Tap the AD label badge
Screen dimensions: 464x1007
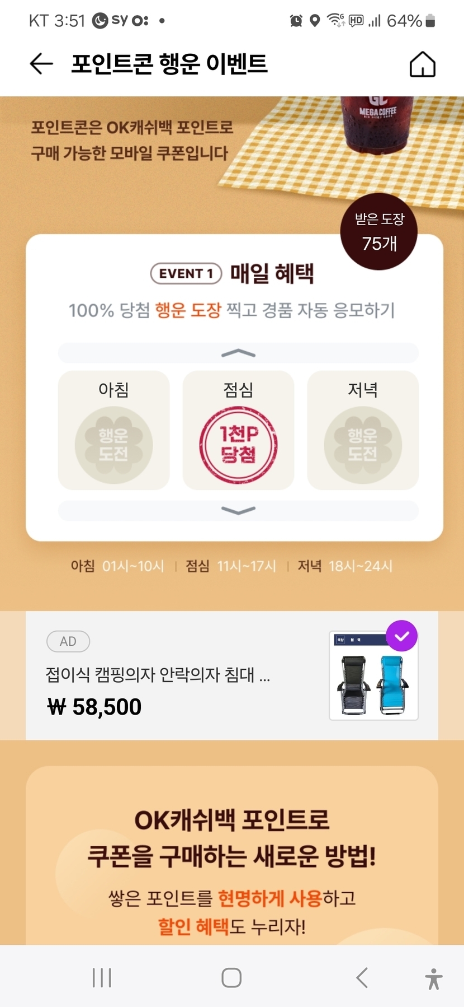coord(68,641)
